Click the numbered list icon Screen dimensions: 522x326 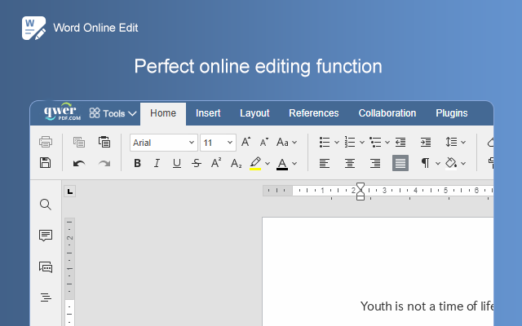pyautogui.click(x=350, y=142)
